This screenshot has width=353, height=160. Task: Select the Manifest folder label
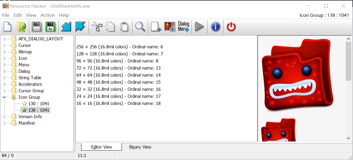(27, 123)
